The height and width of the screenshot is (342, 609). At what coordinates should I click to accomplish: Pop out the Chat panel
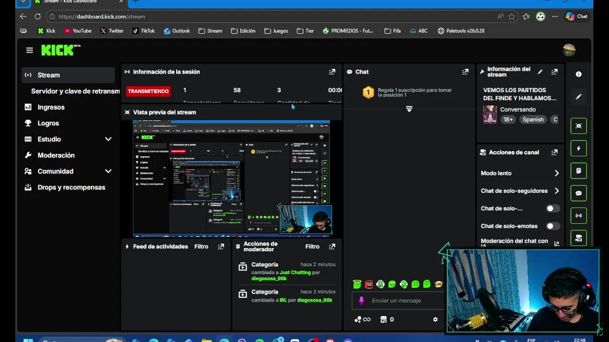465,72
